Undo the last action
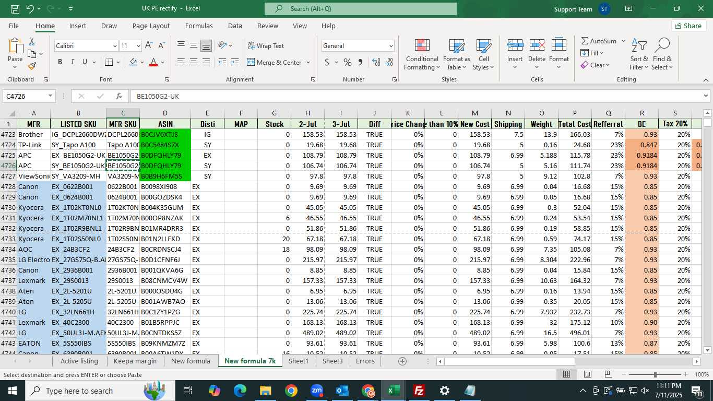 click(x=30, y=9)
